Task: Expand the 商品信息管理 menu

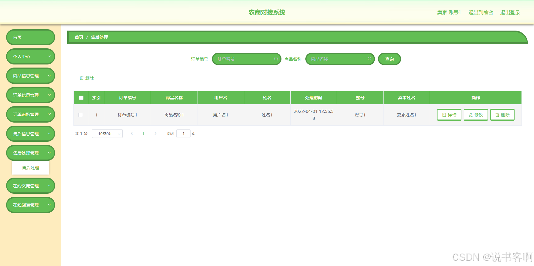Action: (x=31, y=76)
